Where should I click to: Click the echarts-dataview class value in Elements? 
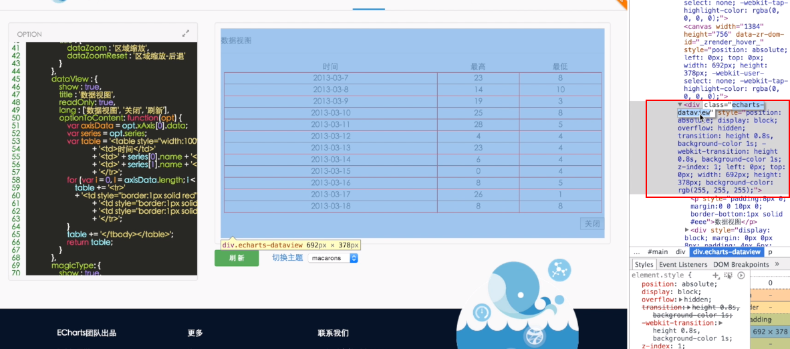(719, 108)
